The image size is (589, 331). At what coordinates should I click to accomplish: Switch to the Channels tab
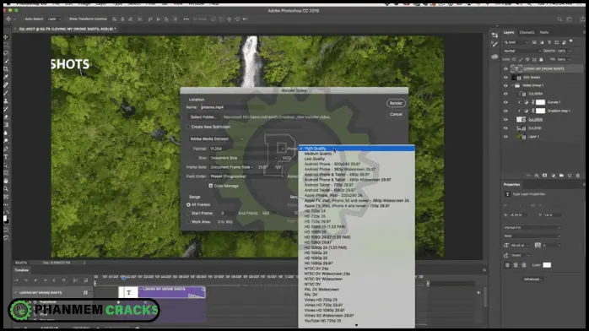point(527,33)
